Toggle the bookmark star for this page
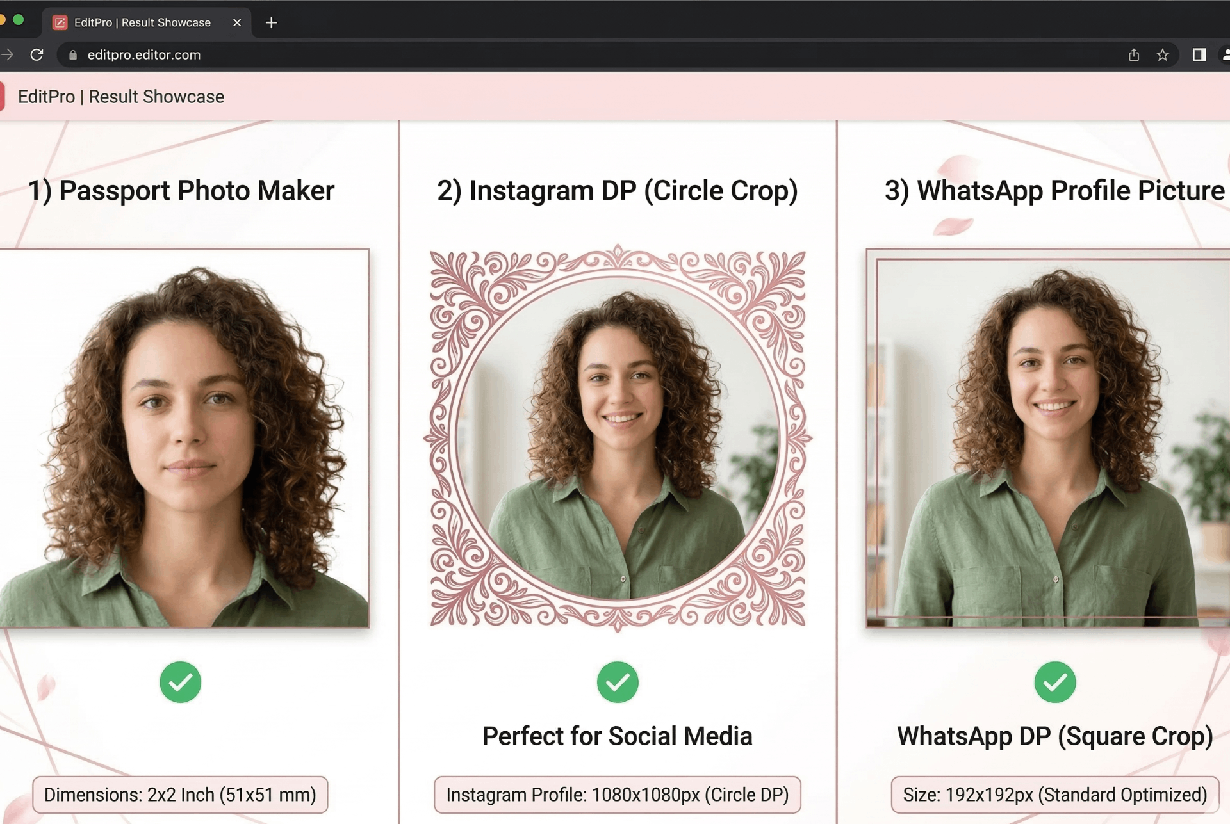 [1163, 55]
